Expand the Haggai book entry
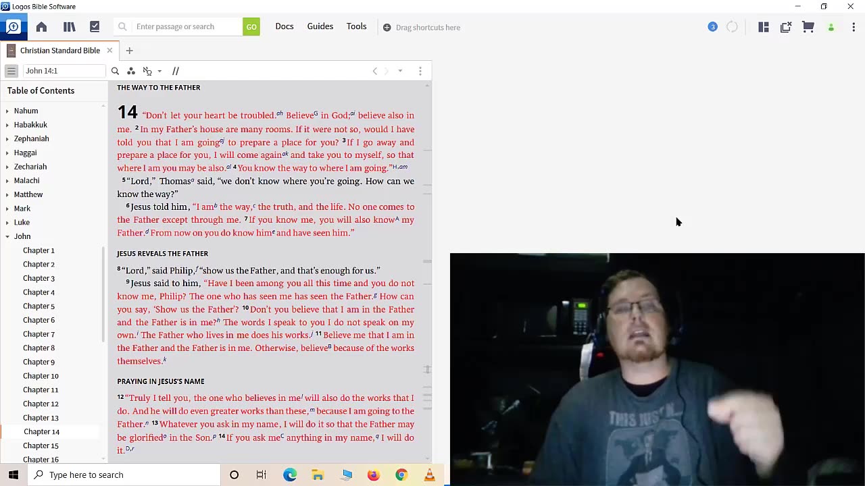Image resolution: width=865 pixels, height=486 pixels. [x=7, y=153]
